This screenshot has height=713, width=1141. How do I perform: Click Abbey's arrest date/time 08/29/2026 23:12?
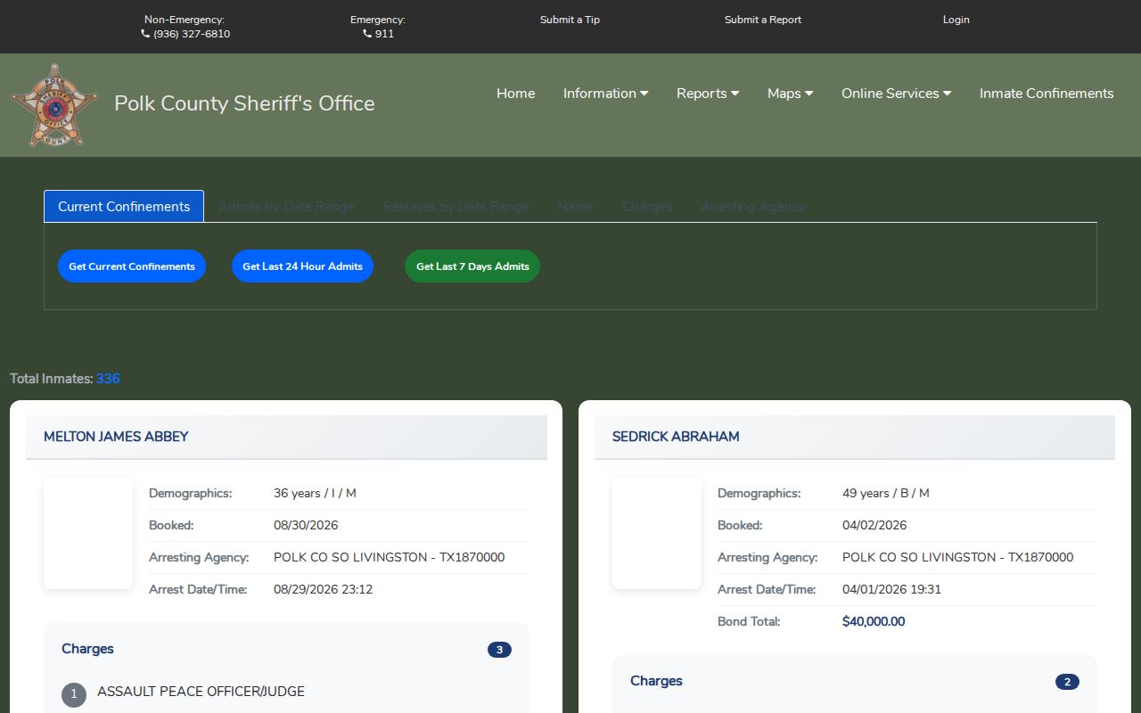[323, 590]
